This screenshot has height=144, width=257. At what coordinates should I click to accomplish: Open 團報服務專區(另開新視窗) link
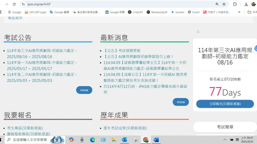tap(28, 134)
